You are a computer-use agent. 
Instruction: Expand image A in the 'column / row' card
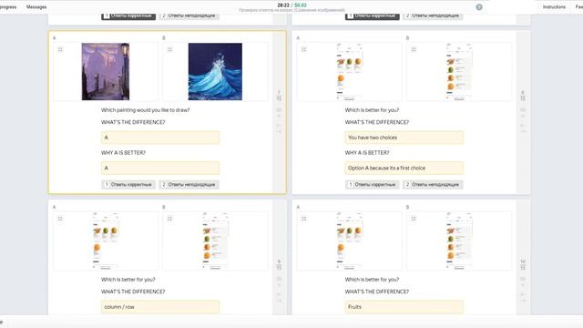pos(60,219)
